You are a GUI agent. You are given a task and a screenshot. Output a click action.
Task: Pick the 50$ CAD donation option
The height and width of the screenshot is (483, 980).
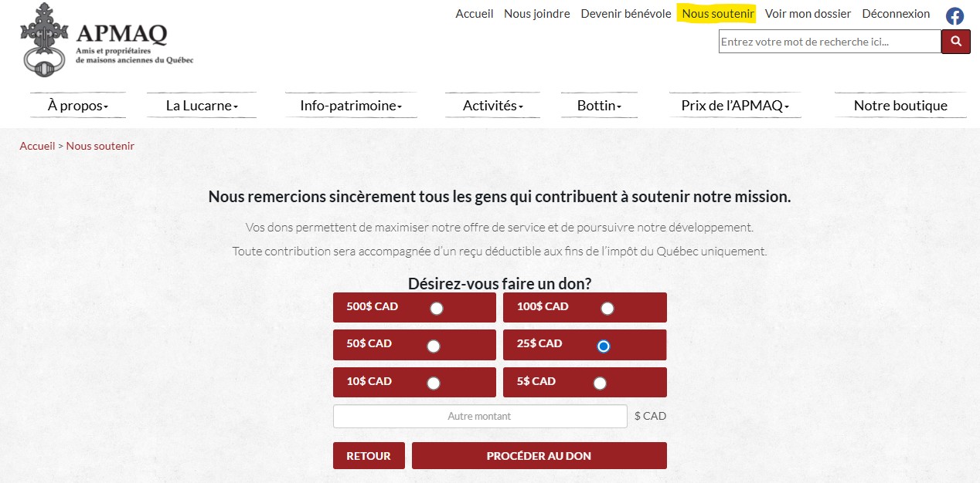coord(434,346)
